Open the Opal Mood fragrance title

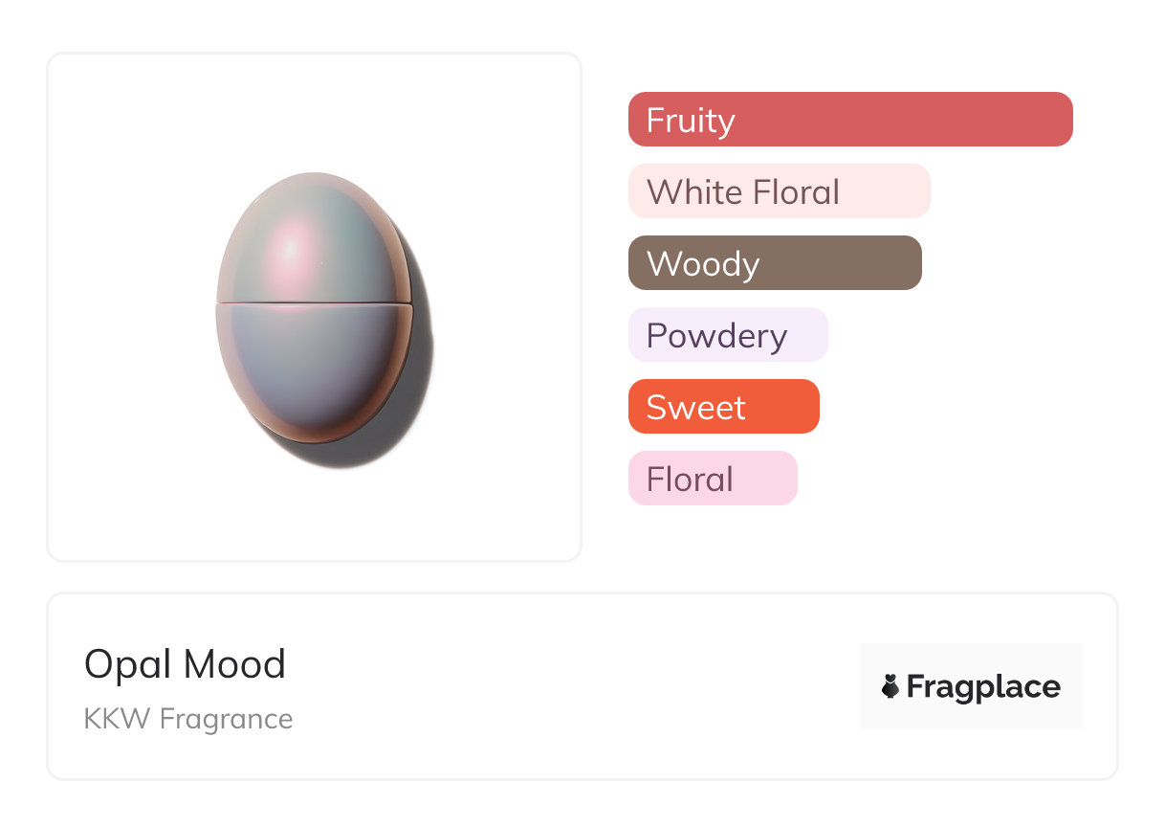pos(185,664)
